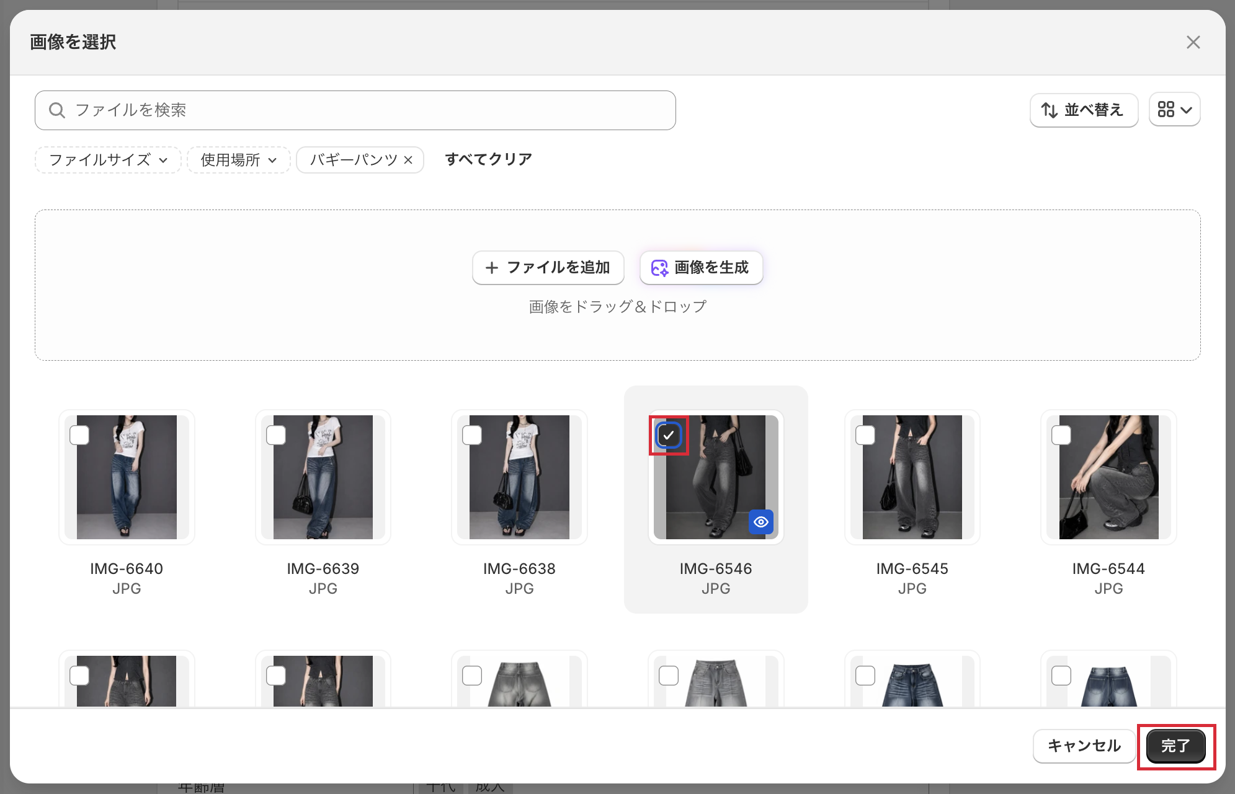1235x794 pixels.
Task: Select the IMG-6640 thumbnail
Action: click(127, 477)
